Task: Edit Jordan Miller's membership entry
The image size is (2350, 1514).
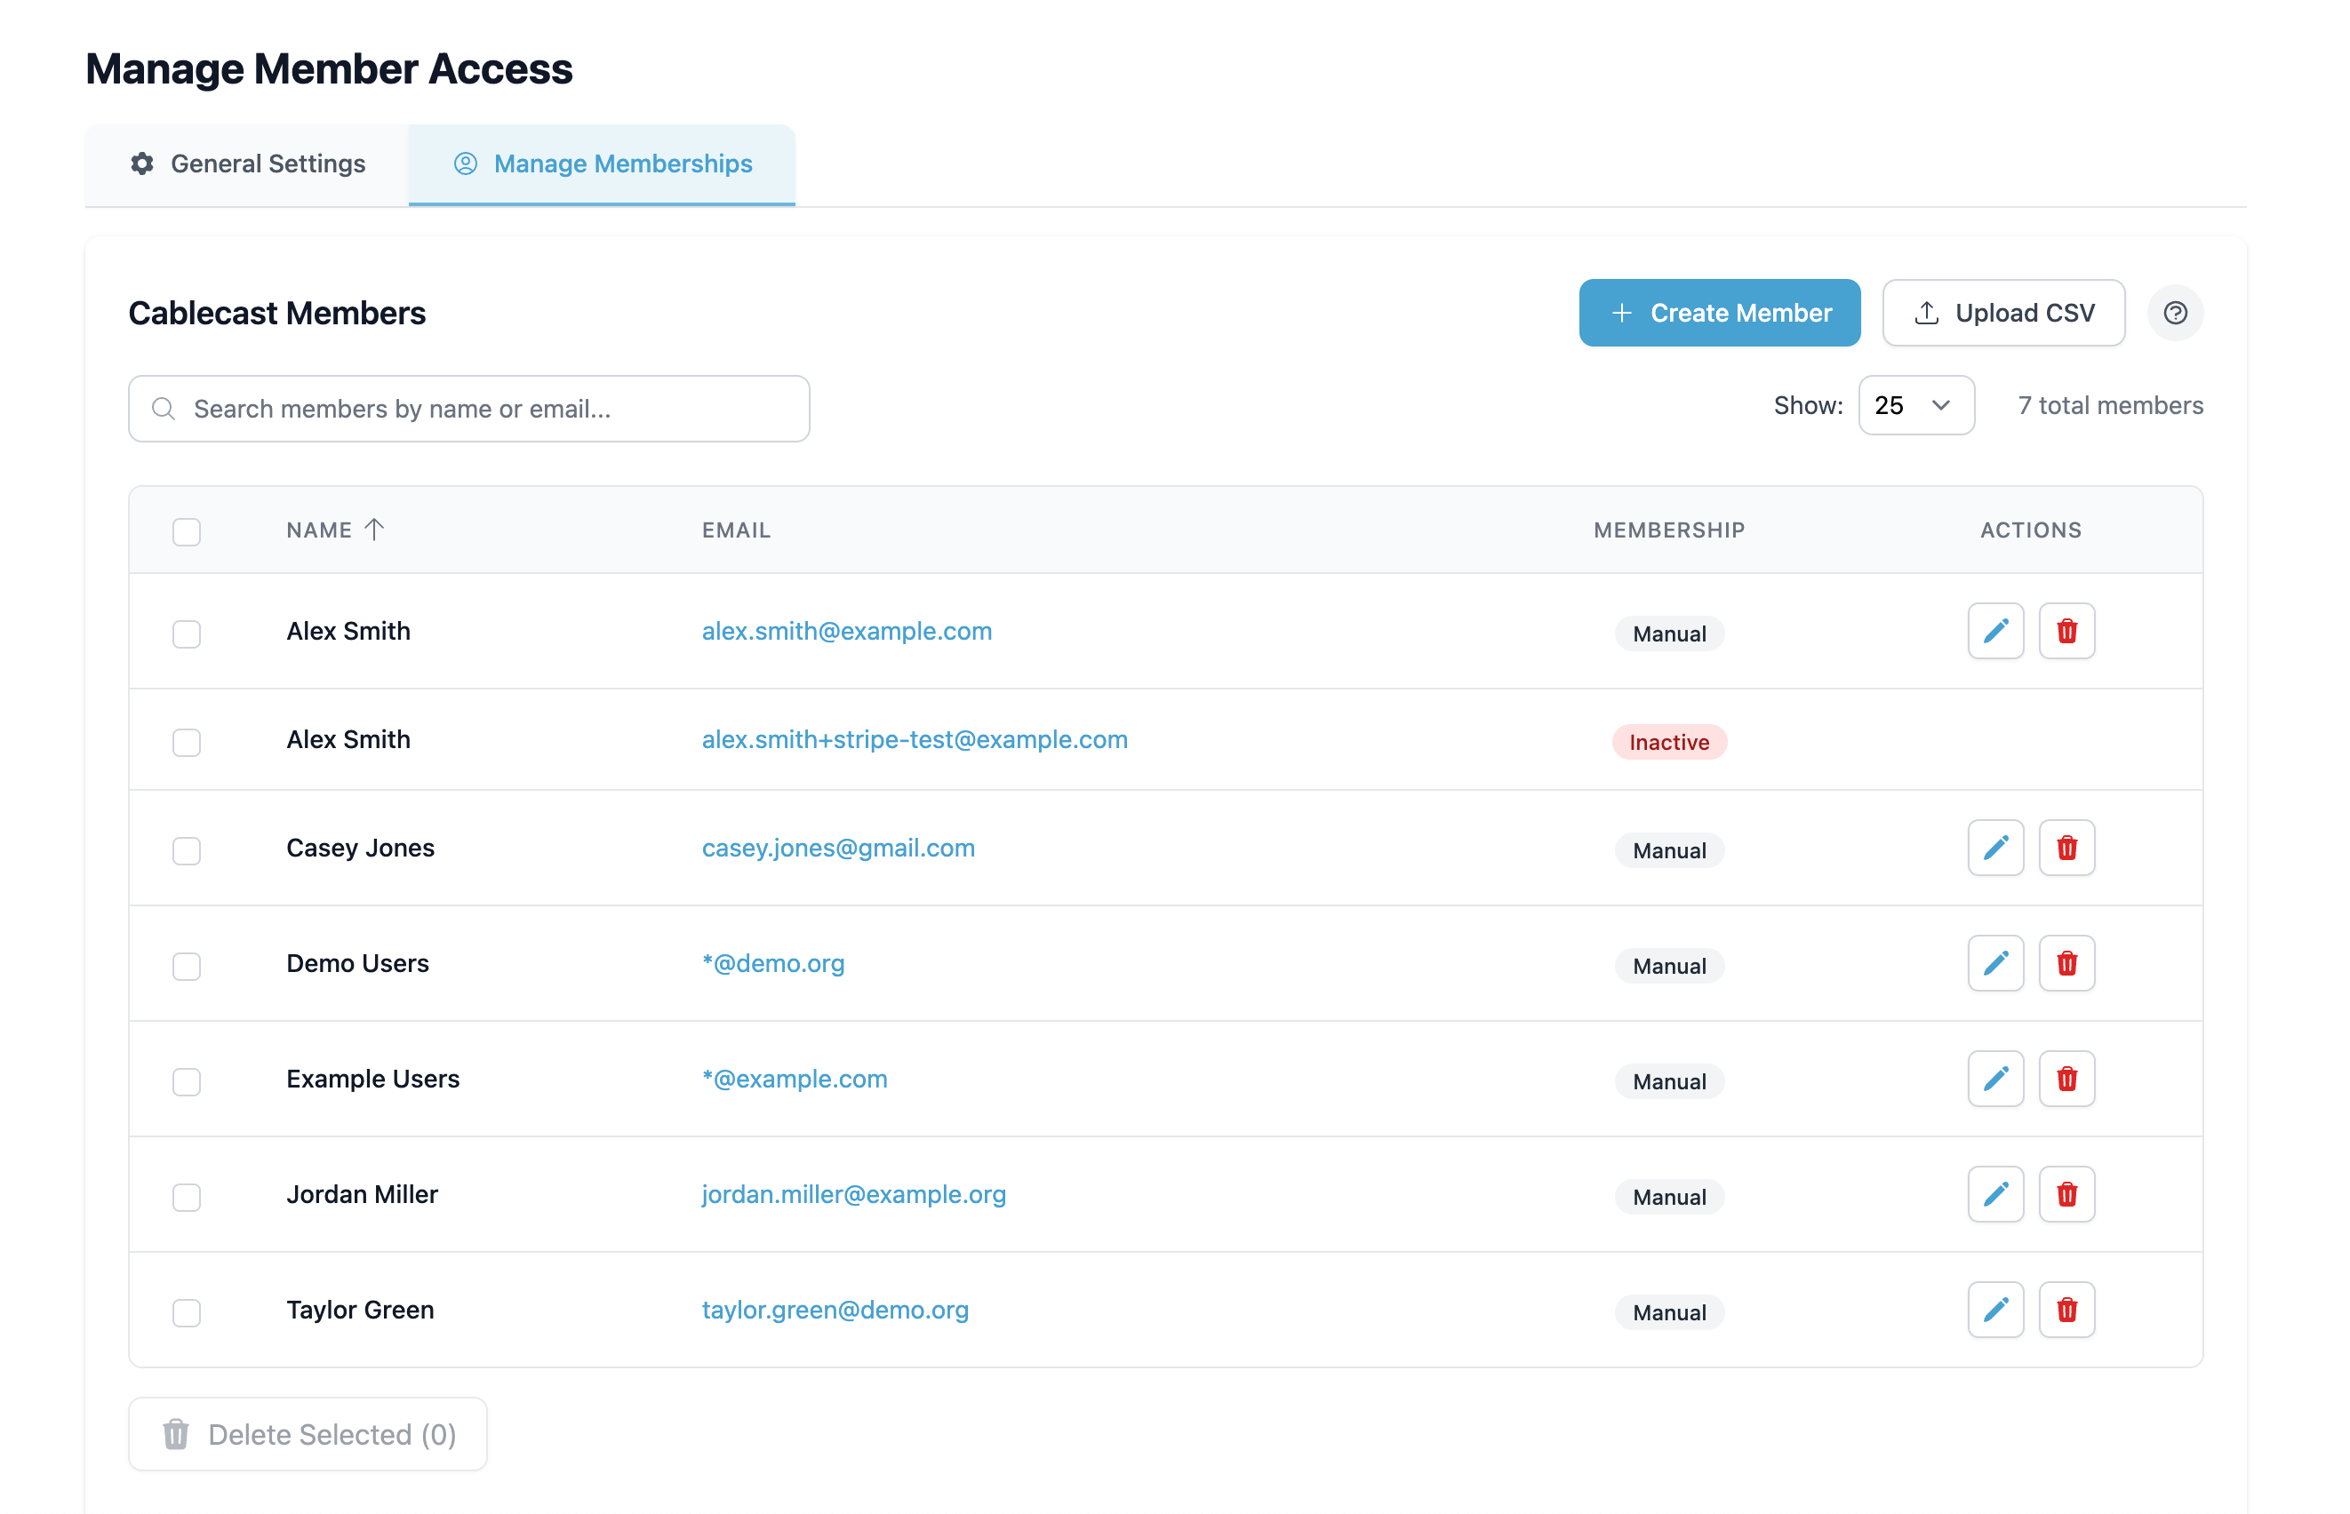Action: pos(1995,1194)
